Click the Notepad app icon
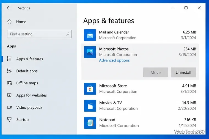Screen dimensions: 209x139 (90, 123)
